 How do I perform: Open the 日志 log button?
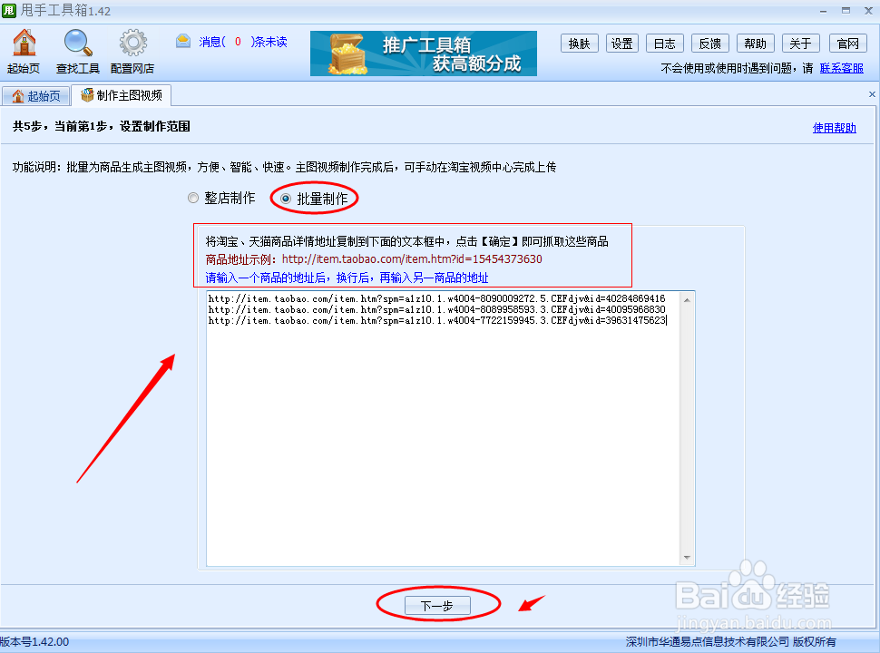tap(665, 43)
